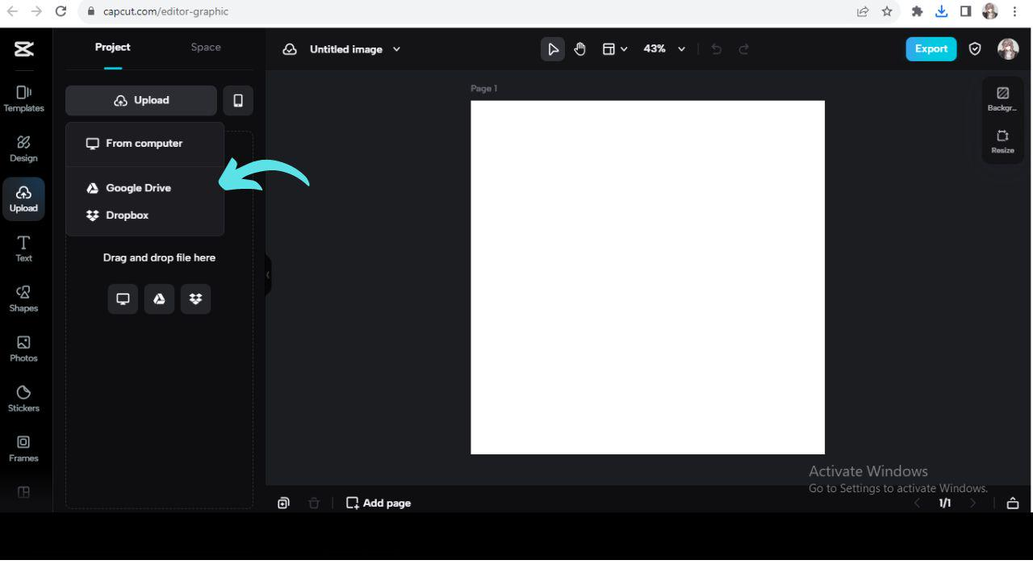Viewport: 1033px width, 581px height.
Task: Click the cloud save status icon
Action: 290,49
